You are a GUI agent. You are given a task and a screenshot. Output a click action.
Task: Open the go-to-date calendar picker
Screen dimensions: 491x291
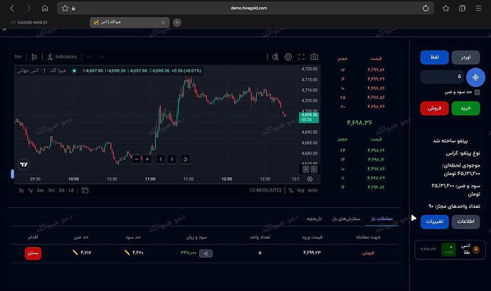(x=85, y=190)
